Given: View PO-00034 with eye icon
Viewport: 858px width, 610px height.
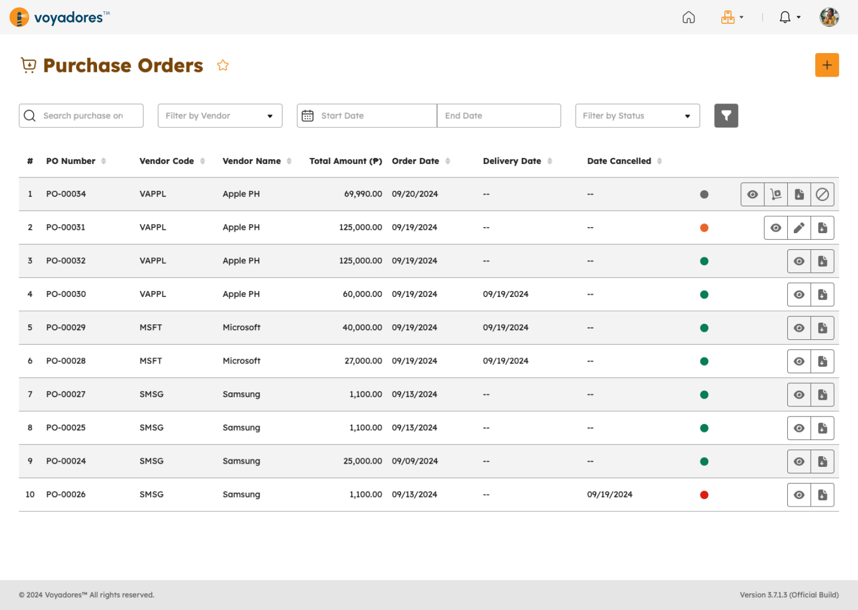Looking at the screenshot, I should [752, 195].
